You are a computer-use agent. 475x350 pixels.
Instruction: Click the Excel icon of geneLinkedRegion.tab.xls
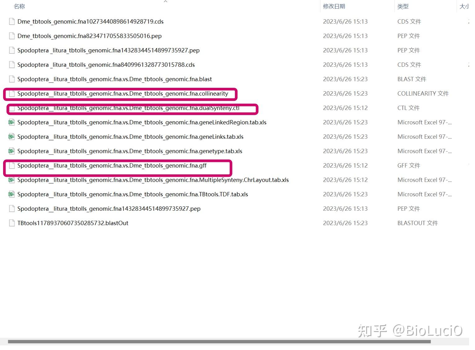11,122
